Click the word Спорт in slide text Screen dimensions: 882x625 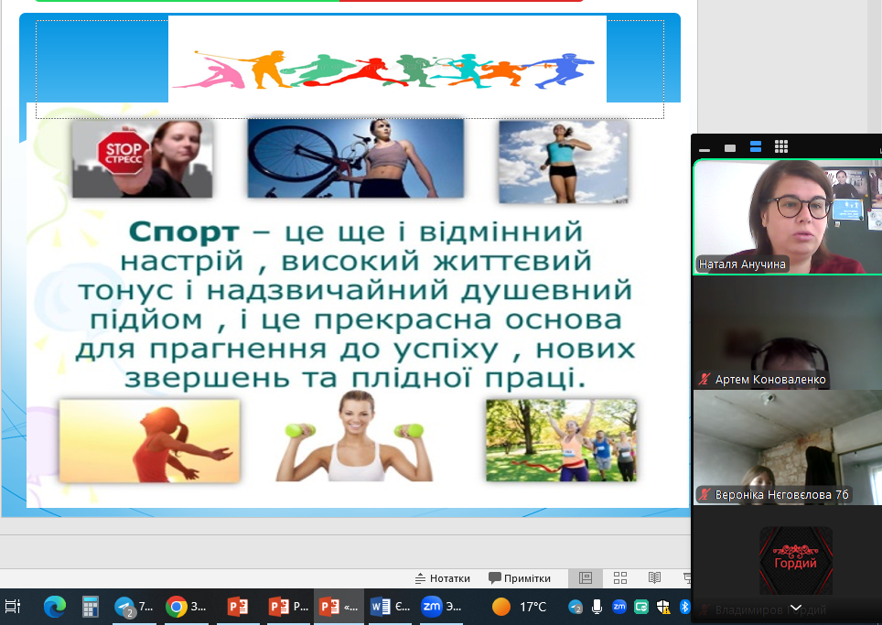184,232
